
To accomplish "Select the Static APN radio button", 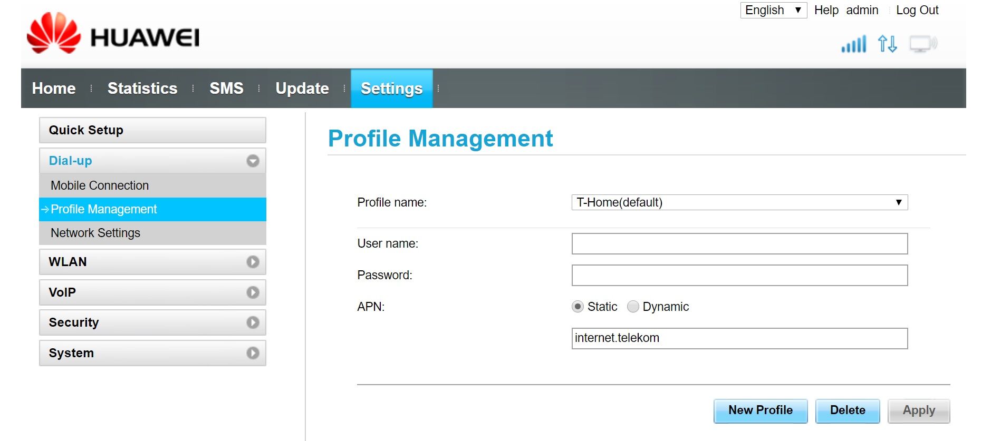I will 578,307.
